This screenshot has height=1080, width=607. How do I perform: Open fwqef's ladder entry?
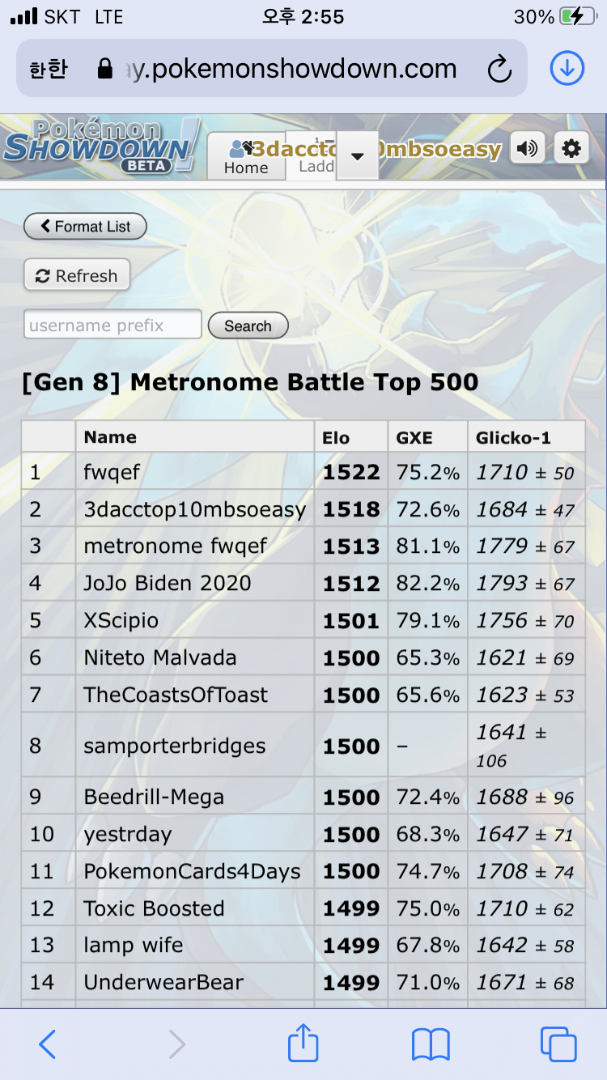point(111,472)
